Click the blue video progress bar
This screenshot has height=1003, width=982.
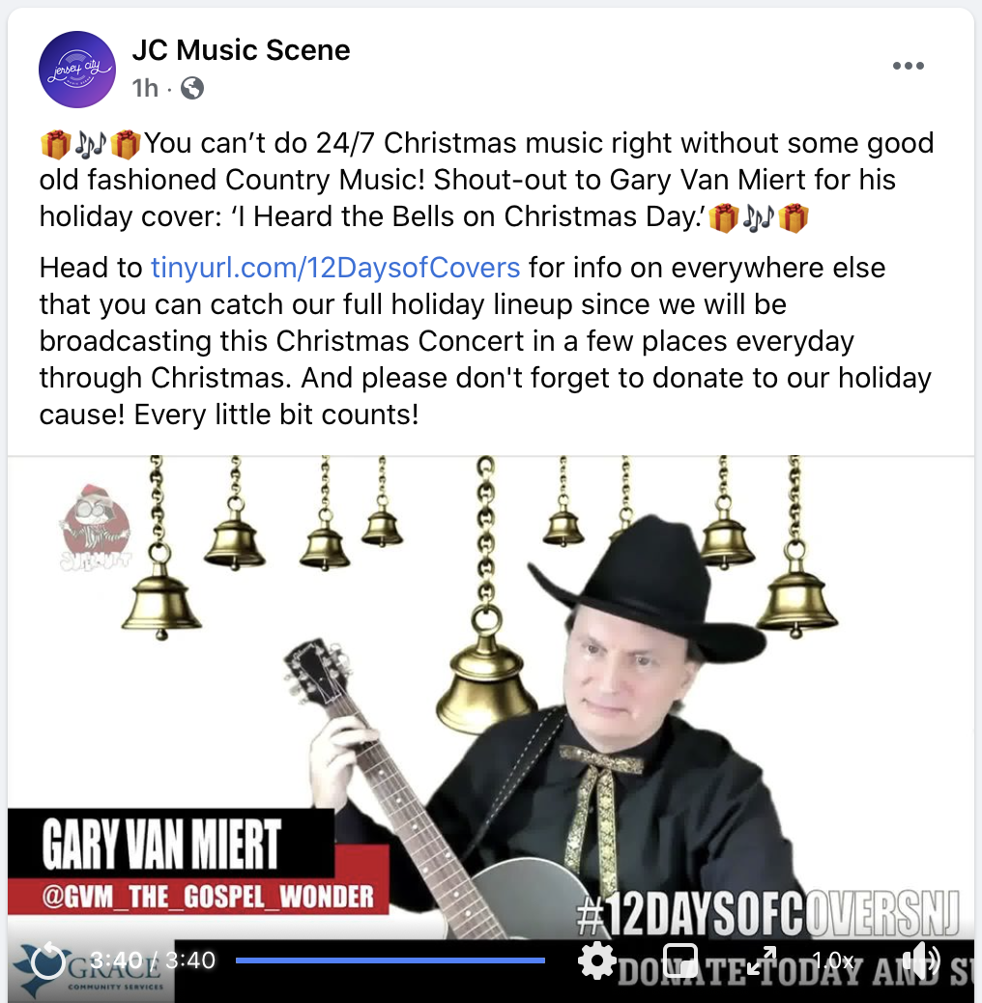pos(390,960)
